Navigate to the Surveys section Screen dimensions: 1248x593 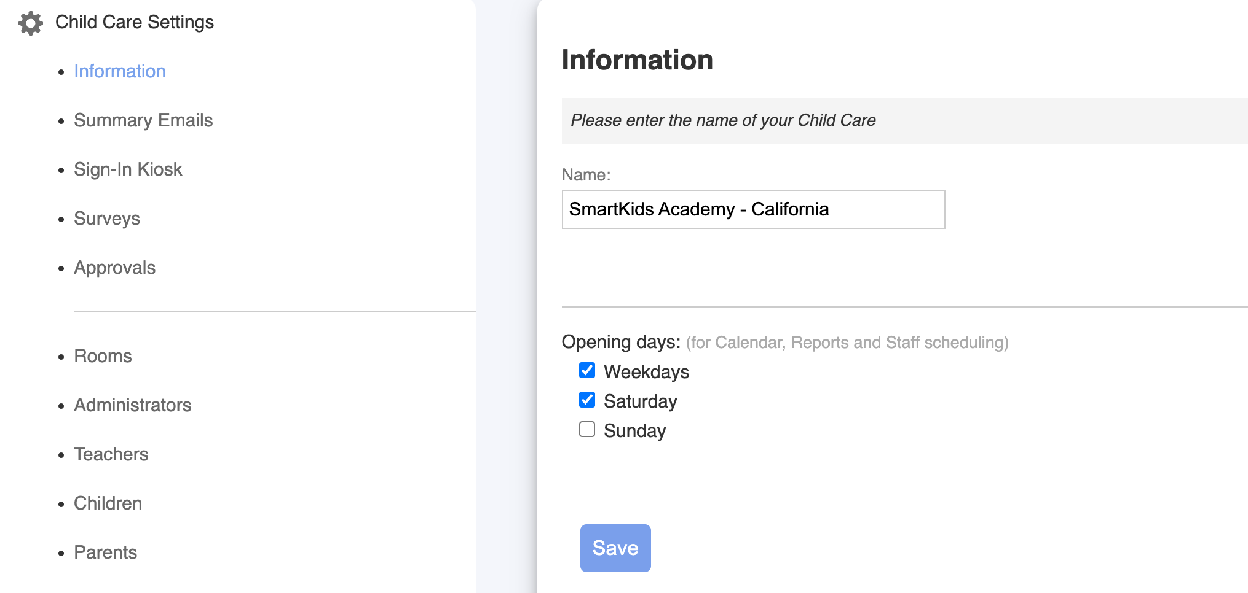(106, 219)
